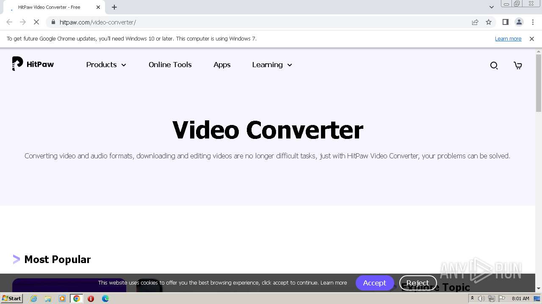This screenshot has height=304, width=542.
Task: Launch Internet Explorer from the taskbar
Action: pos(34,299)
